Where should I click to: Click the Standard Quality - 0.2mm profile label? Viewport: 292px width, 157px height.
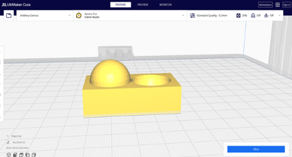point(212,15)
